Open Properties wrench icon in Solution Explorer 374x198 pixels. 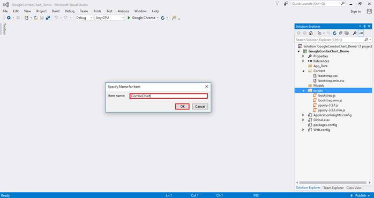pos(355,33)
